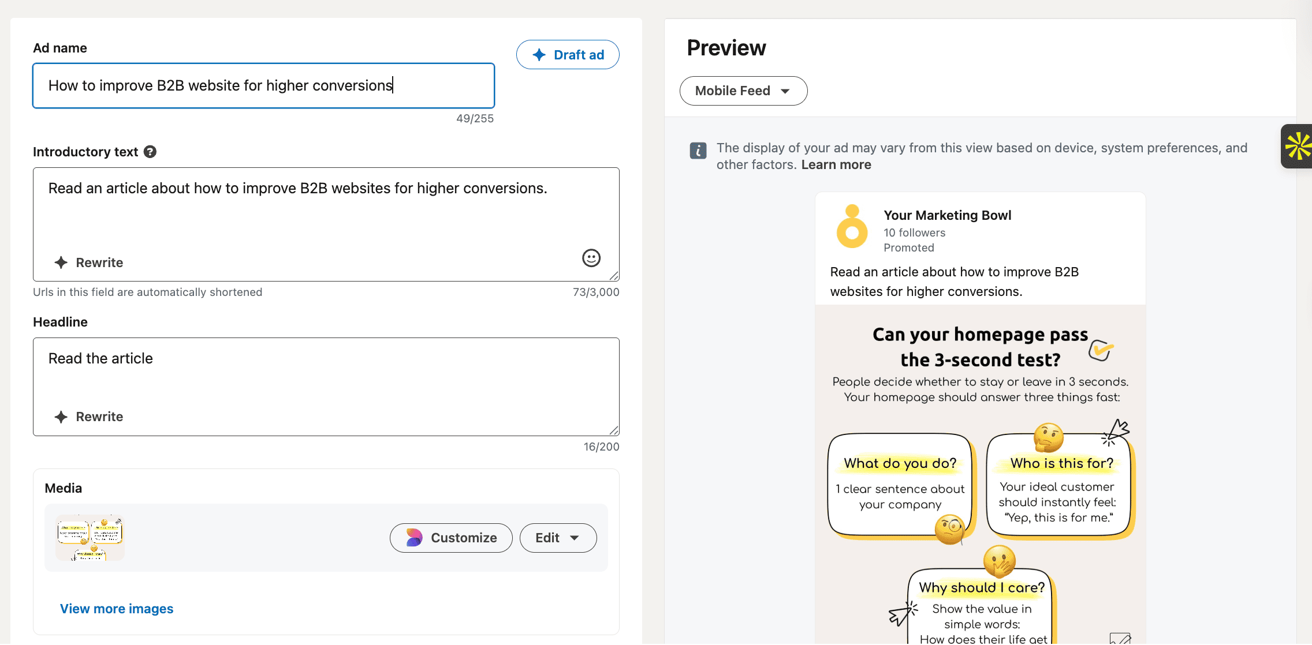Click Rewrite under the headline field

click(x=89, y=417)
